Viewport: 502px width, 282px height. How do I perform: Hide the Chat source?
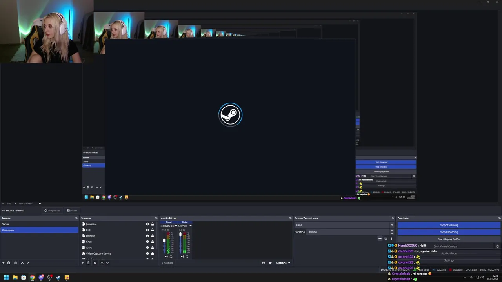[x=147, y=242]
